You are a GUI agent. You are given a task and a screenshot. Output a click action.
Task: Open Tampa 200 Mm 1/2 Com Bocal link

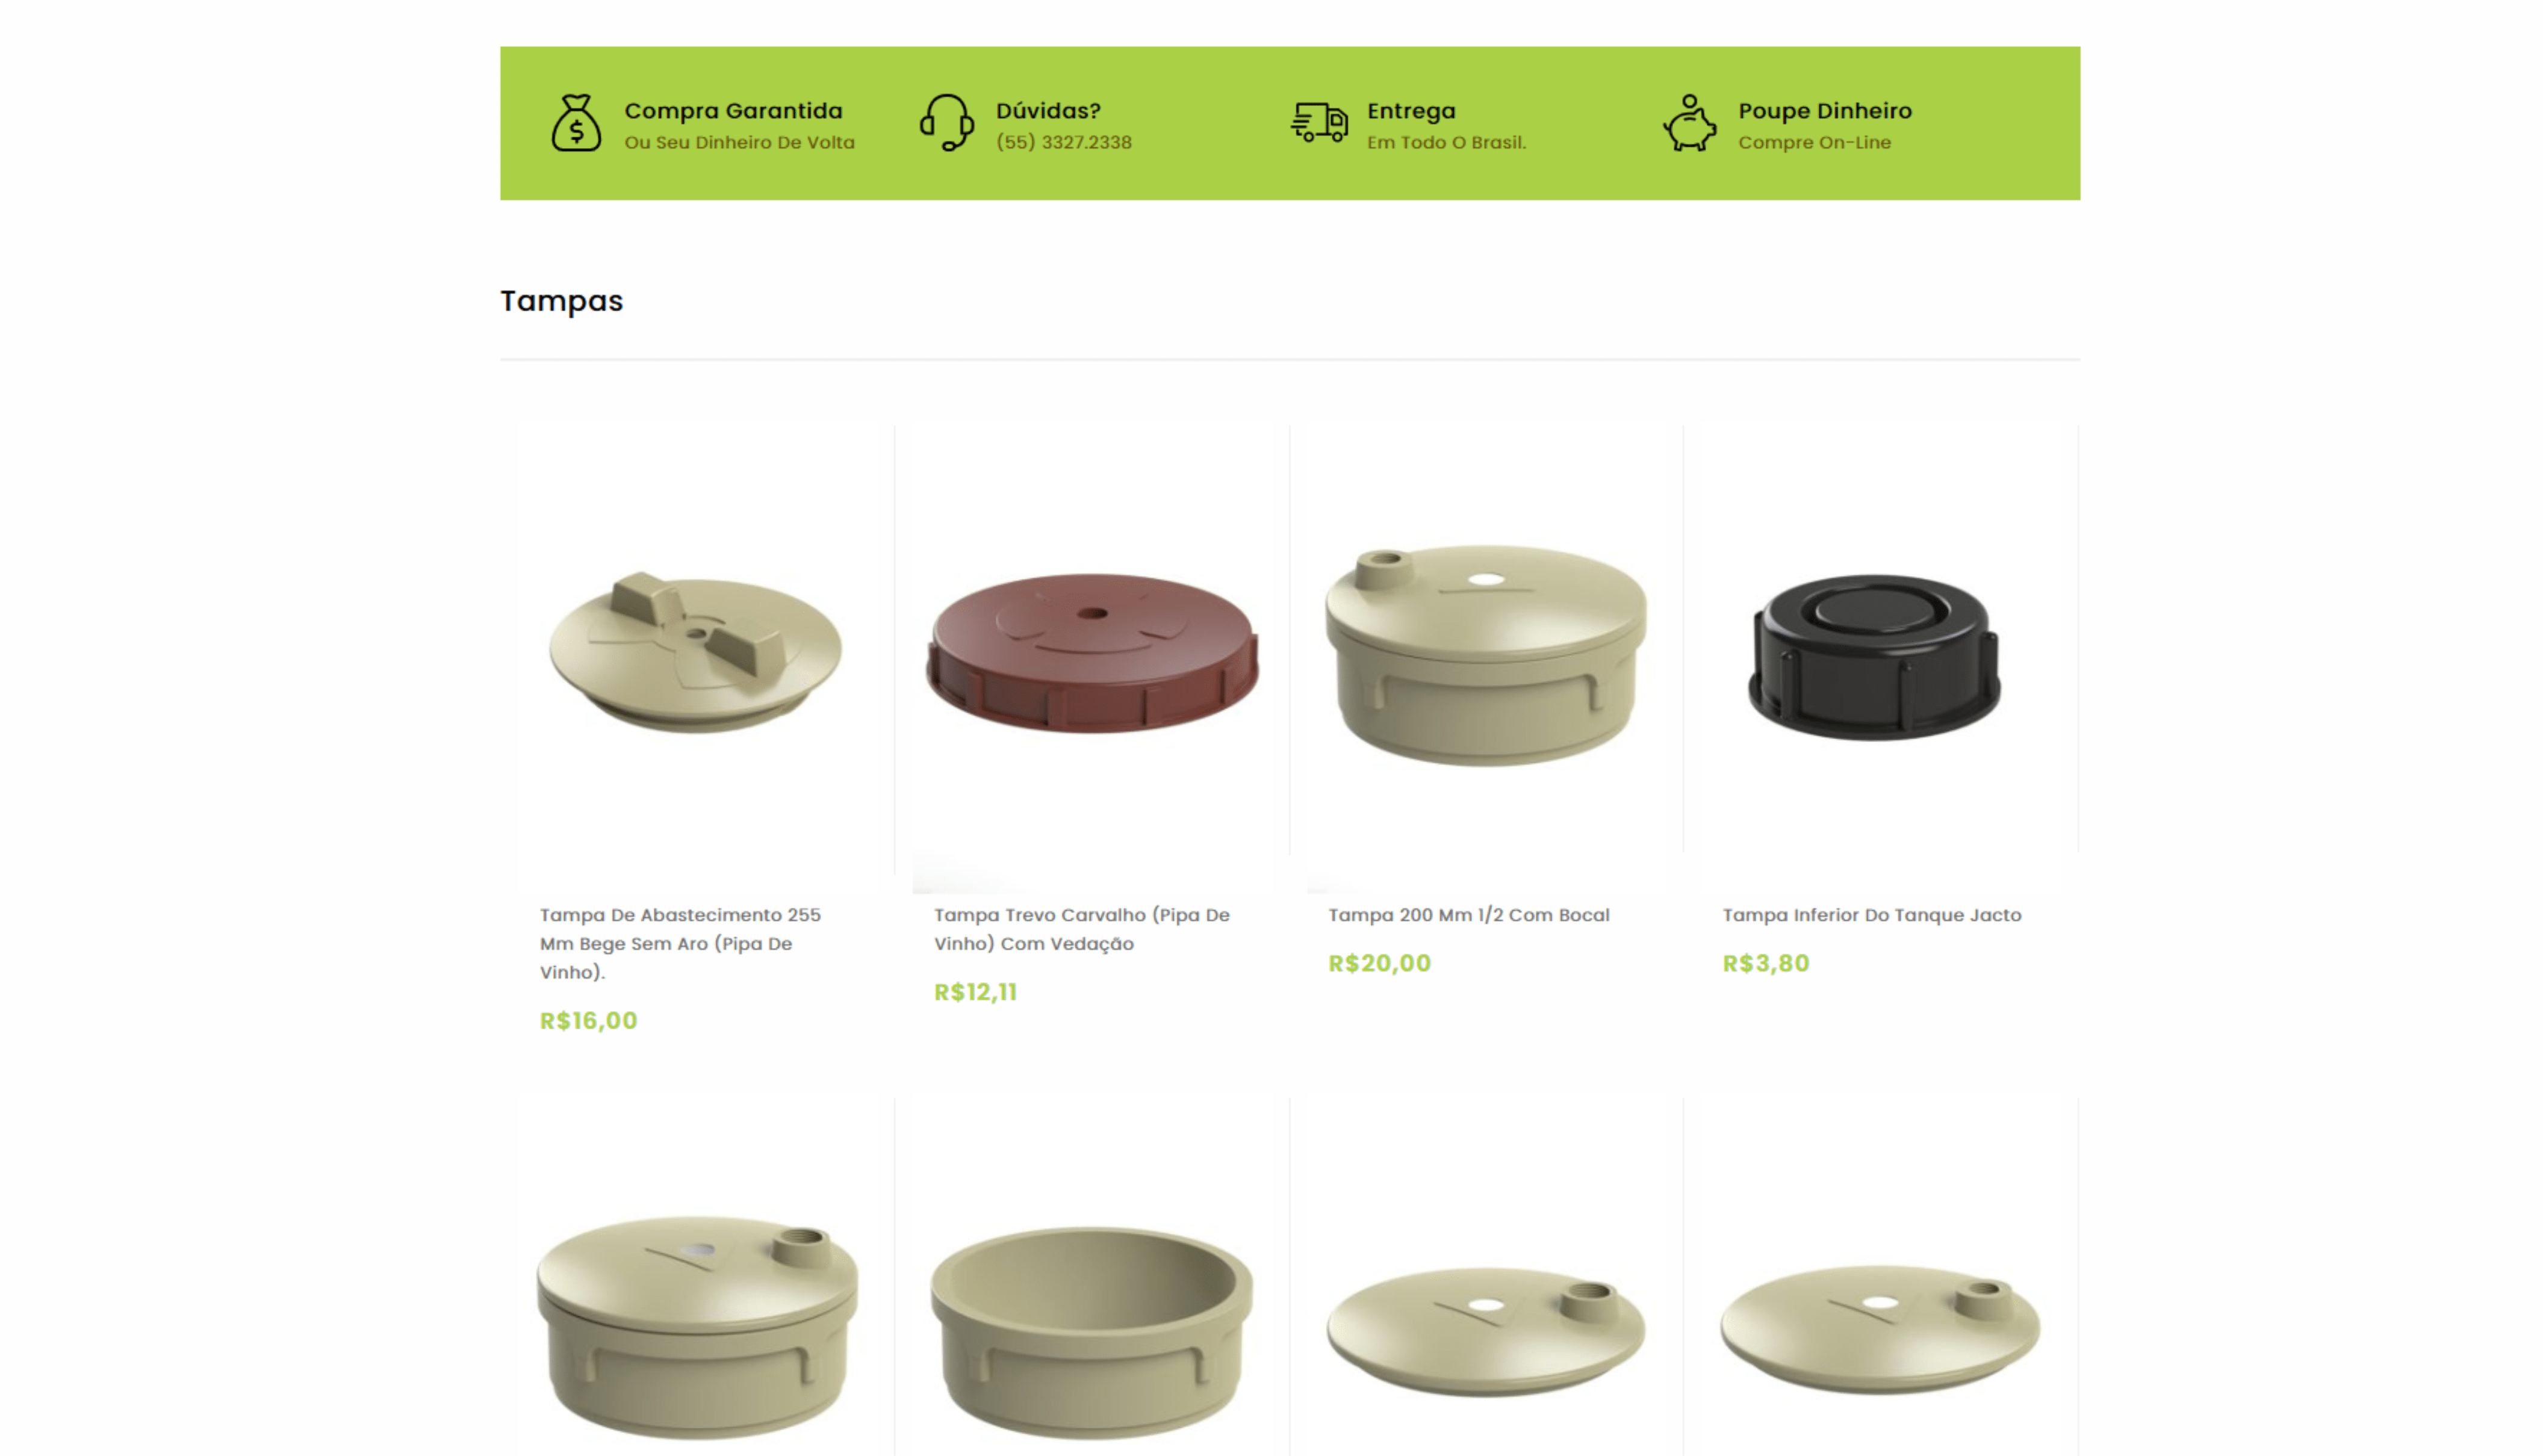1469,915
